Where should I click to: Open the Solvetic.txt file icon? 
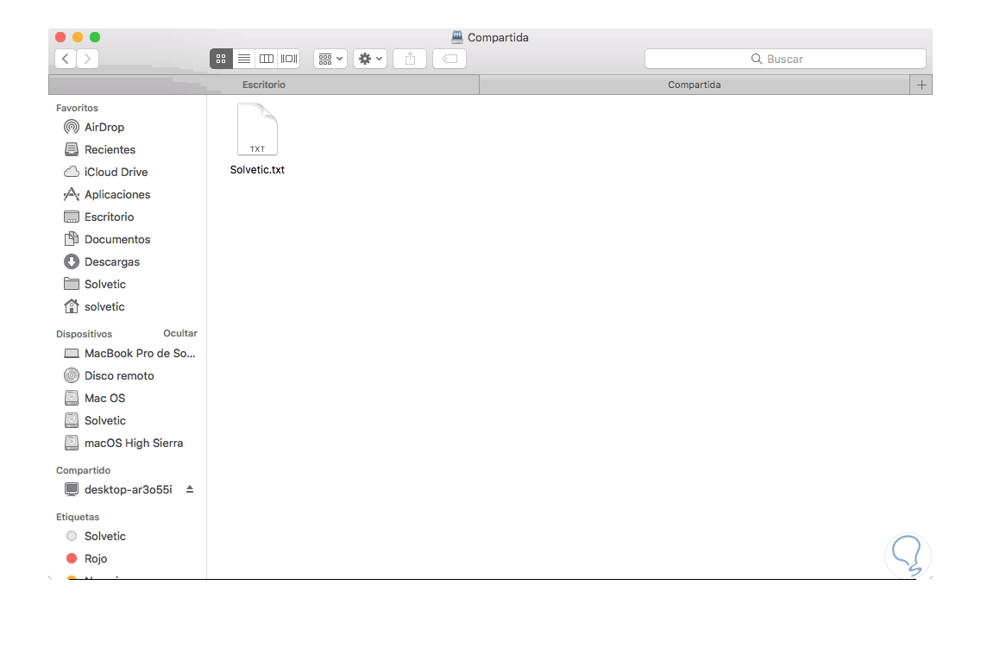tap(257, 129)
